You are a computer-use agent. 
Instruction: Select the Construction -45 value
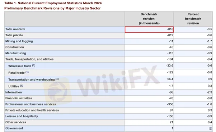point(171,47)
